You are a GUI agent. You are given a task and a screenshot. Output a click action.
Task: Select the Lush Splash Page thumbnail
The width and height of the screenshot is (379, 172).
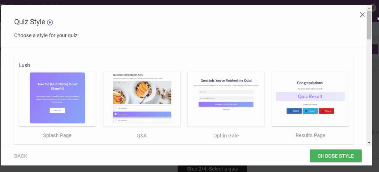(x=57, y=98)
